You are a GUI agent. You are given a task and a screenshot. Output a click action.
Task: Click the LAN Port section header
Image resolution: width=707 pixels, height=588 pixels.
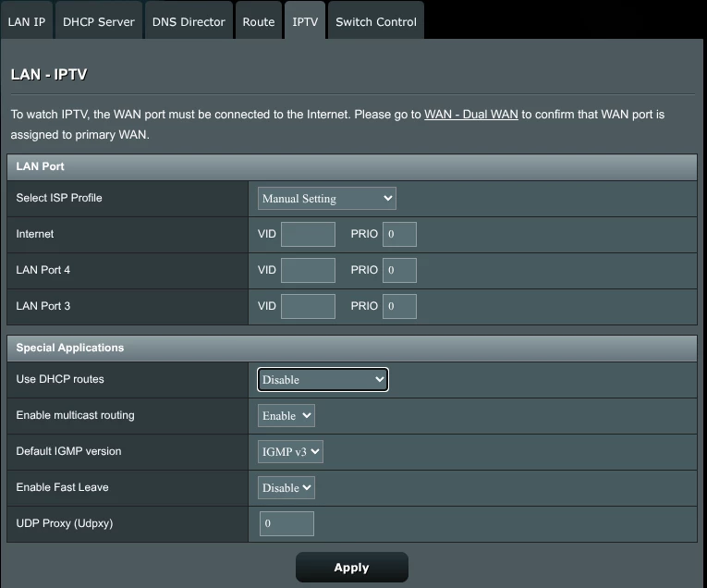[352, 166]
